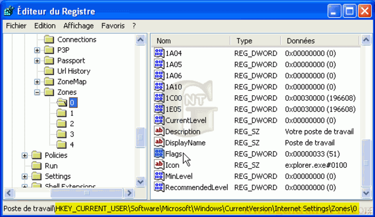The width and height of the screenshot is (375, 217).
Task: Click the P3P folder icon
Action: pos(49,50)
